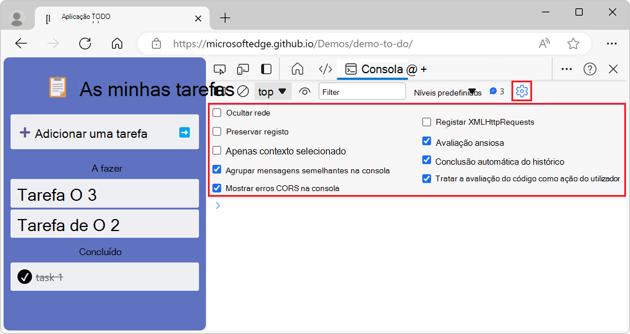Open the top context dropdown
The height and width of the screenshot is (334, 630).
[x=273, y=90]
